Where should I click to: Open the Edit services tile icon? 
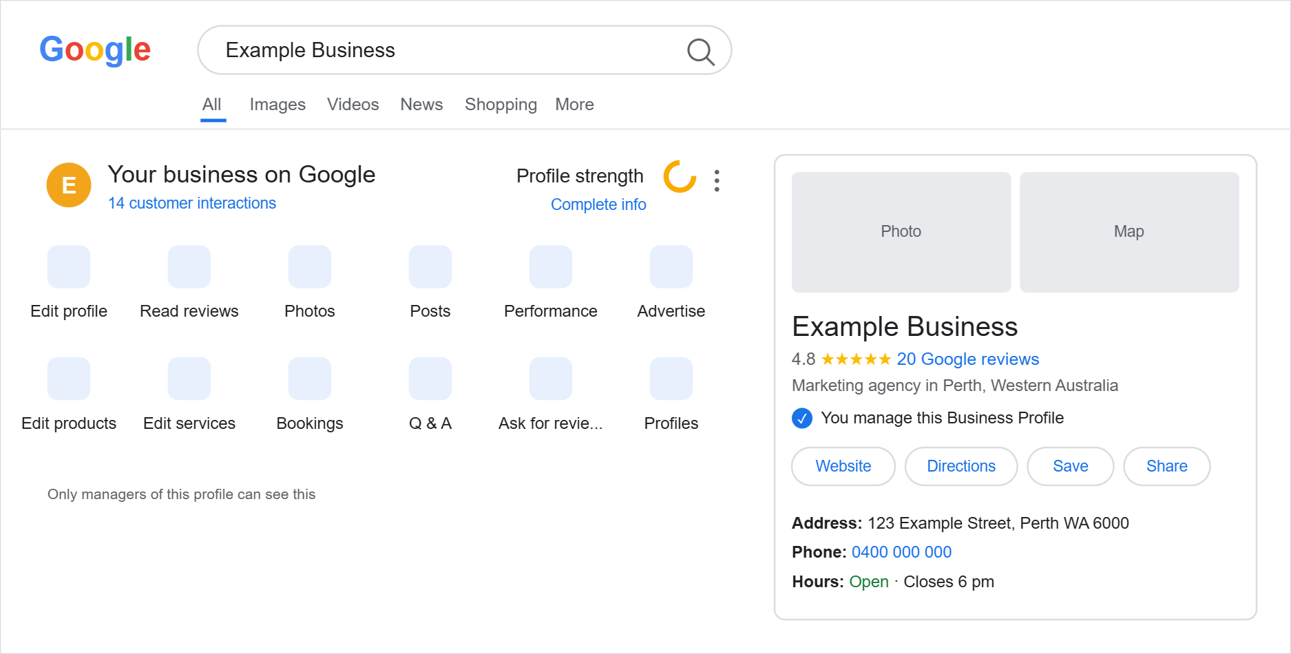pos(189,379)
